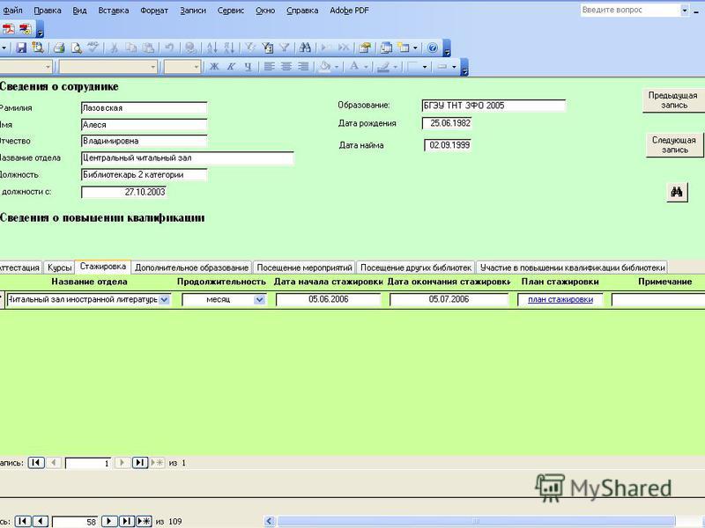Open the Сервис menu

pyautogui.click(x=231, y=10)
